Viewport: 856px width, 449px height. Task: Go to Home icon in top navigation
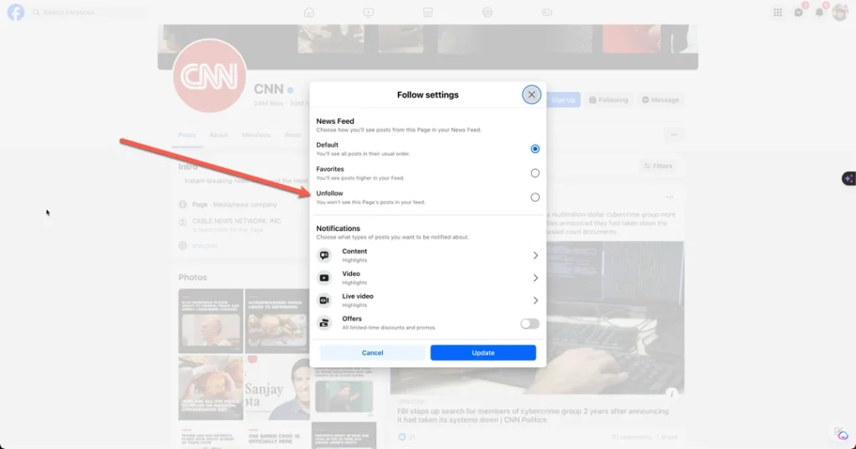[x=309, y=12]
